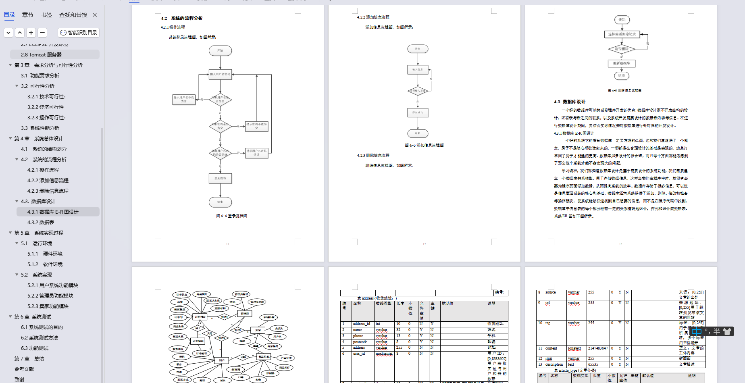Open the 查找和替换 tab
Viewport: 745px width, 383px height.
pos(73,15)
